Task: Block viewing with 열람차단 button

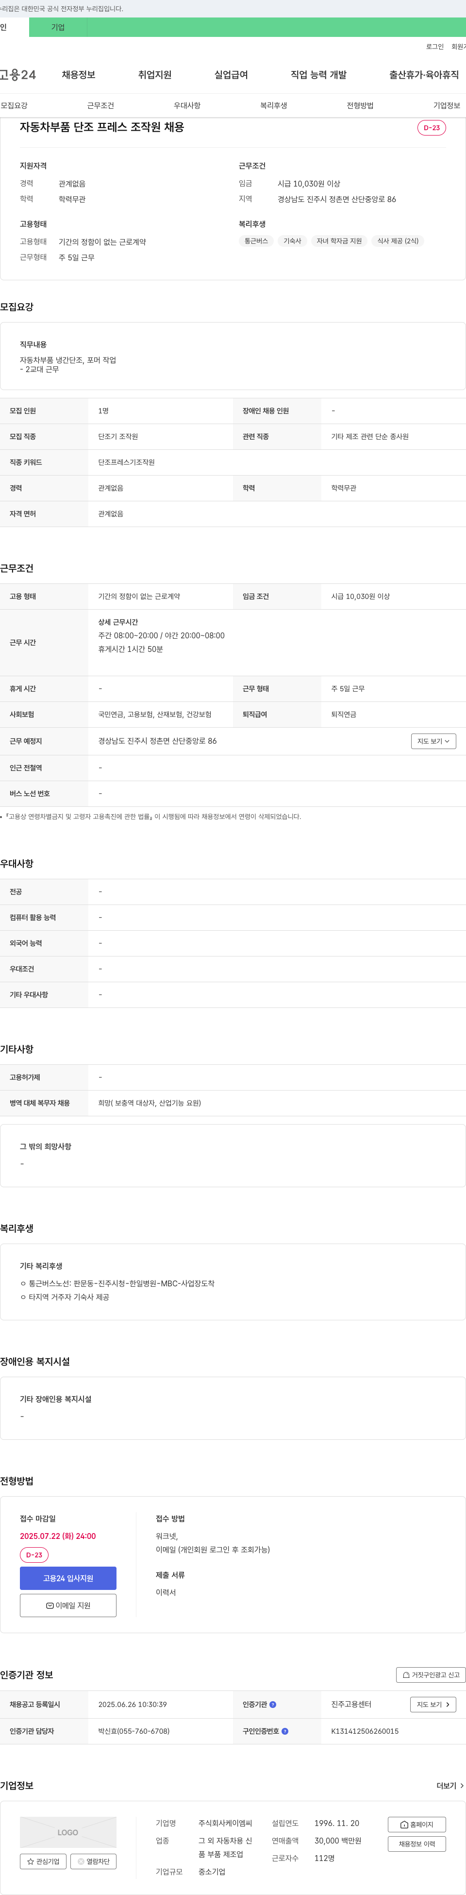Action: [93, 1861]
